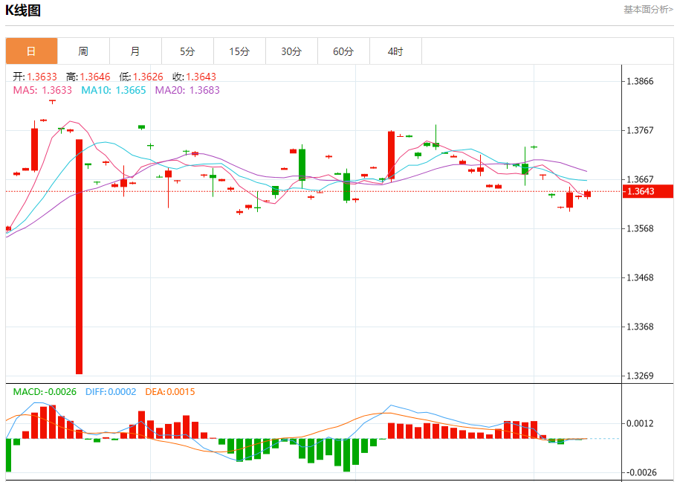
Task: Click the 1.3568 price axis label
Action: [x=640, y=228]
